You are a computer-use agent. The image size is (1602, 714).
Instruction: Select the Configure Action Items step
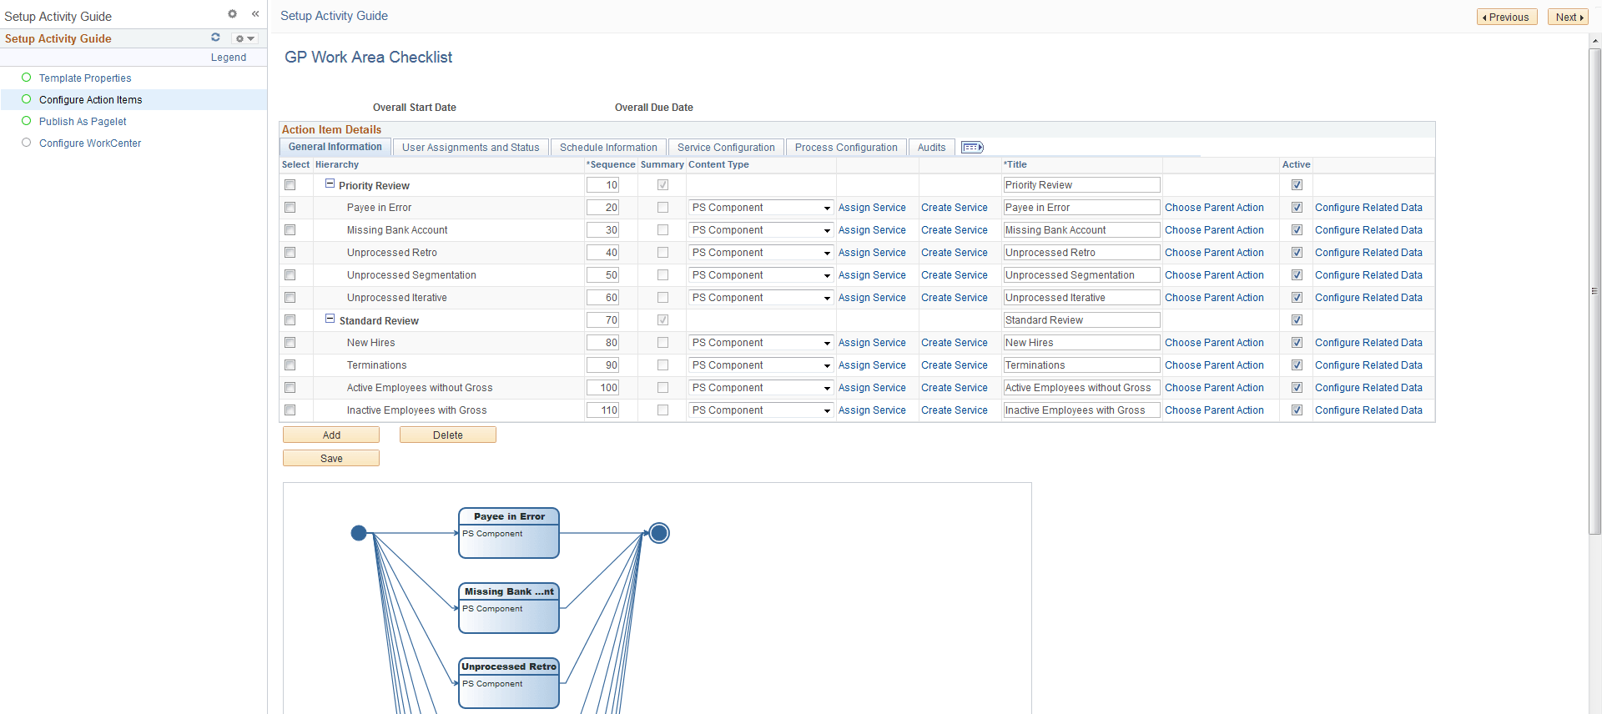click(91, 100)
